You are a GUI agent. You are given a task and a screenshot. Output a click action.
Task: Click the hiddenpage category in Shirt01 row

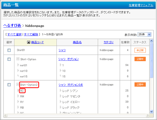click(106, 50)
